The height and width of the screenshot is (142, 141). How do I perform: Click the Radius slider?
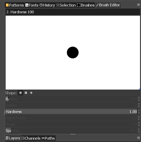(x=71, y=99)
